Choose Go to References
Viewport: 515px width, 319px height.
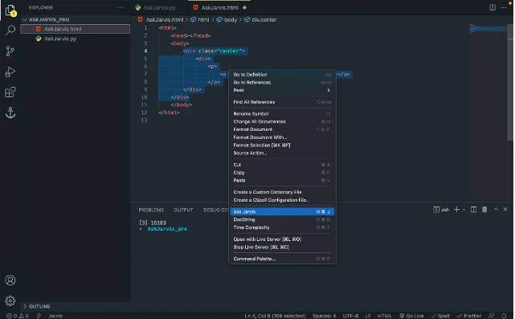click(282, 83)
